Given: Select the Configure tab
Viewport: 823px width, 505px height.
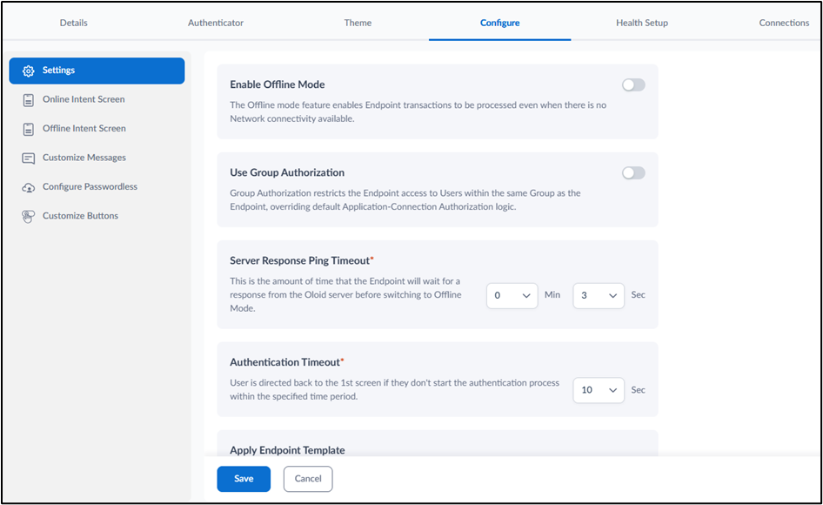Looking at the screenshot, I should 499,23.
